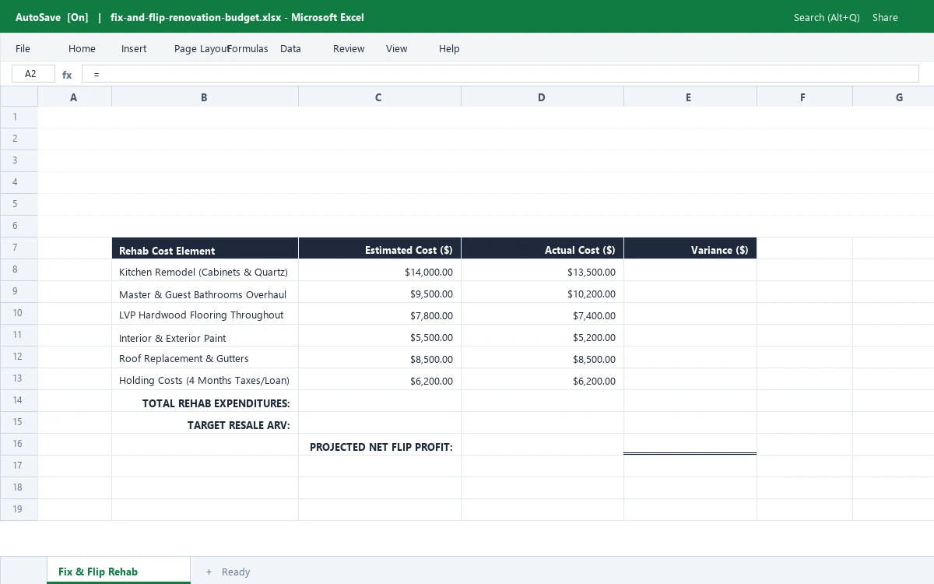The height and width of the screenshot is (584, 934).
Task: Select column E header
Action: click(x=690, y=97)
